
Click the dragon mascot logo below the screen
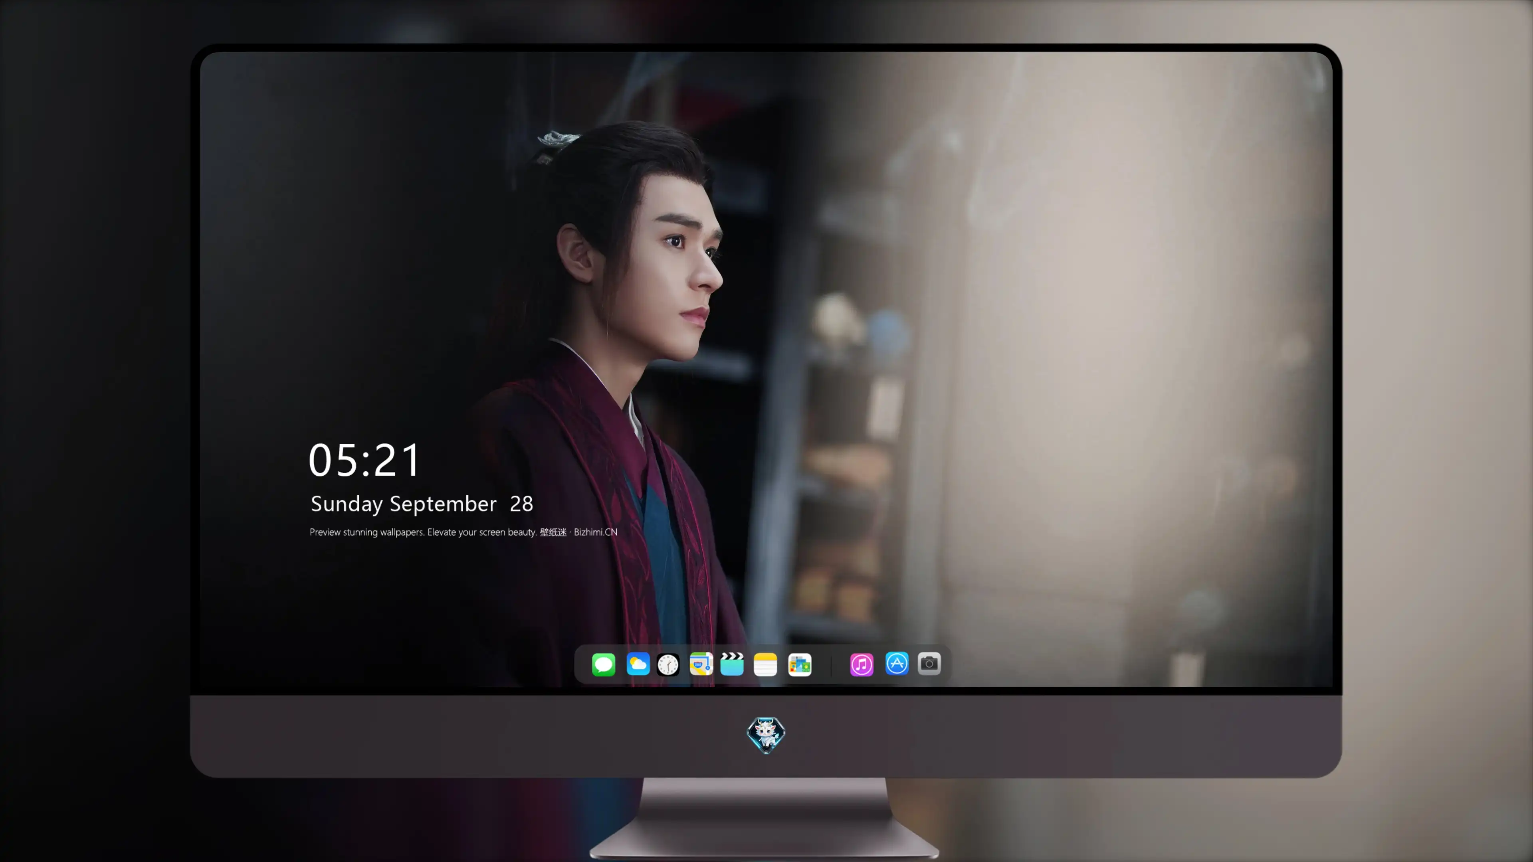pyautogui.click(x=766, y=735)
